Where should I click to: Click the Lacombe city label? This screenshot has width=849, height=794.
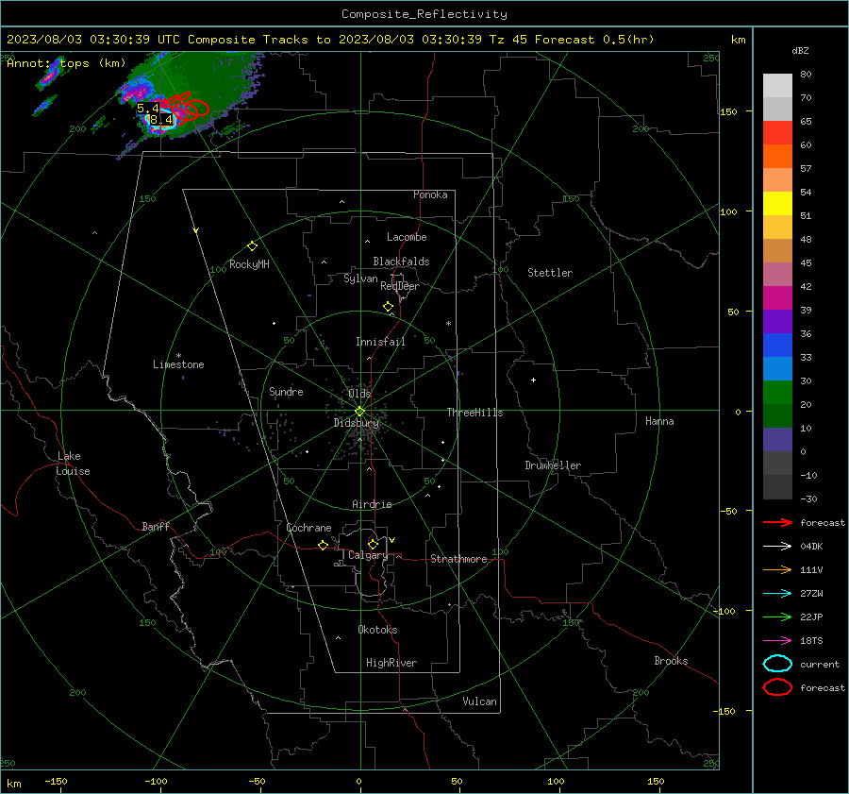tap(407, 237)
